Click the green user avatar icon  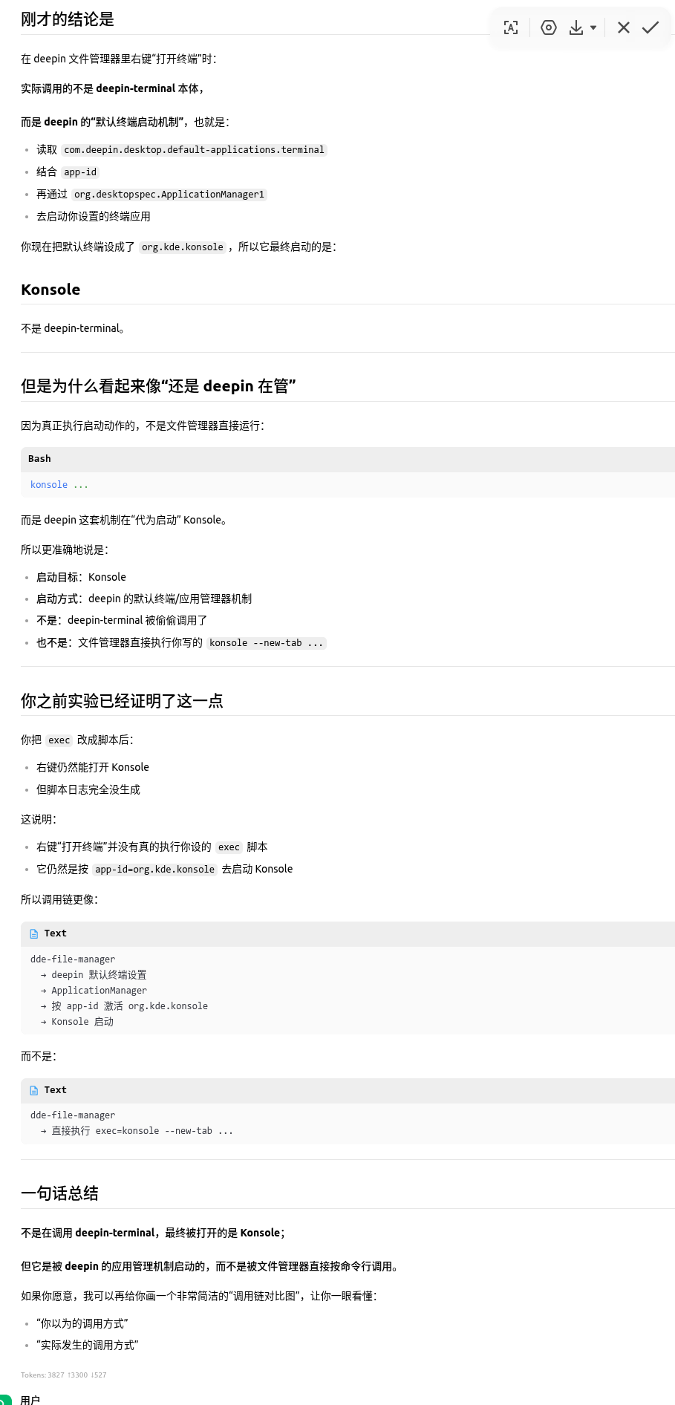point(4,1400)
